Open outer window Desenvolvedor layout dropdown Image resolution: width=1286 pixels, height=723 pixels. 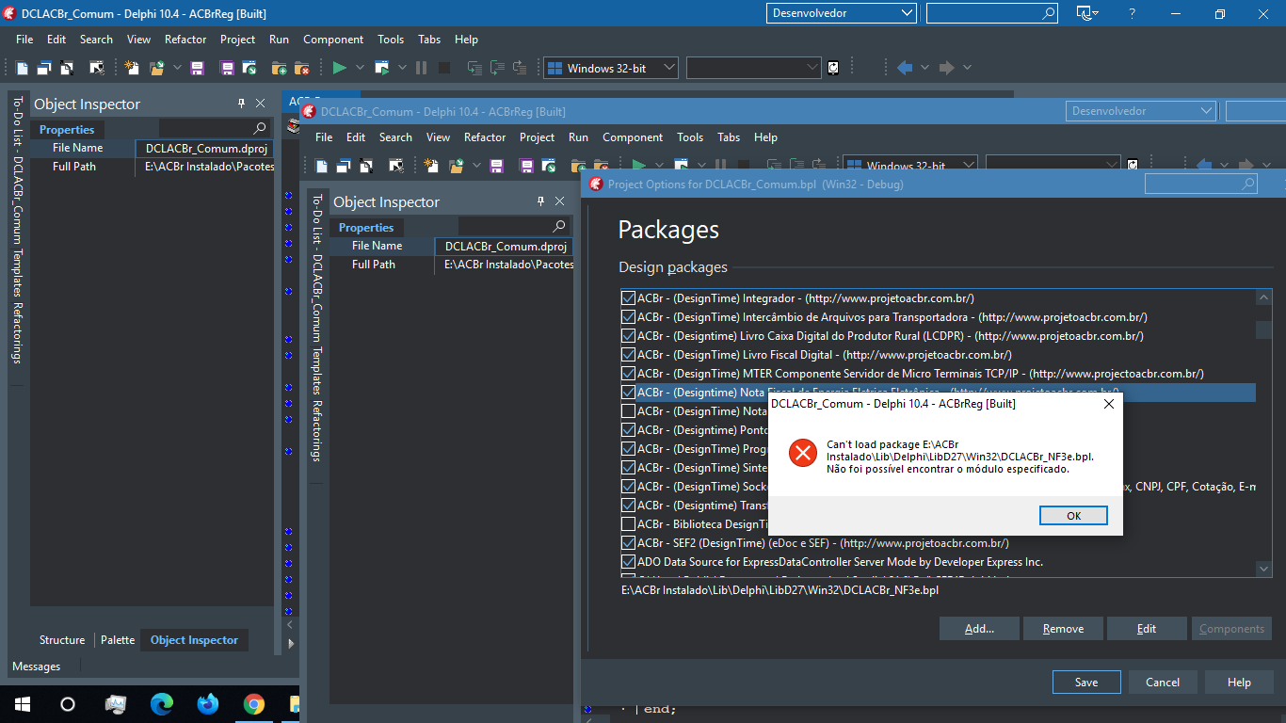tap(842, 13)
